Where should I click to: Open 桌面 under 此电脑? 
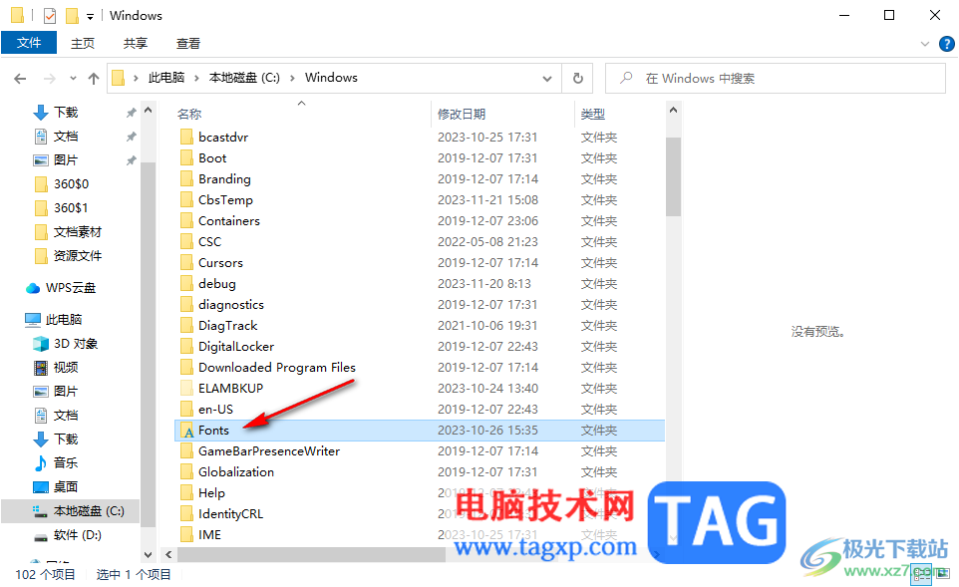point(66,486)
